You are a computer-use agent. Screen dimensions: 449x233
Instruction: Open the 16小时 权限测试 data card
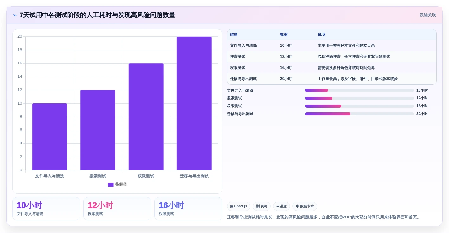point(188,209)
